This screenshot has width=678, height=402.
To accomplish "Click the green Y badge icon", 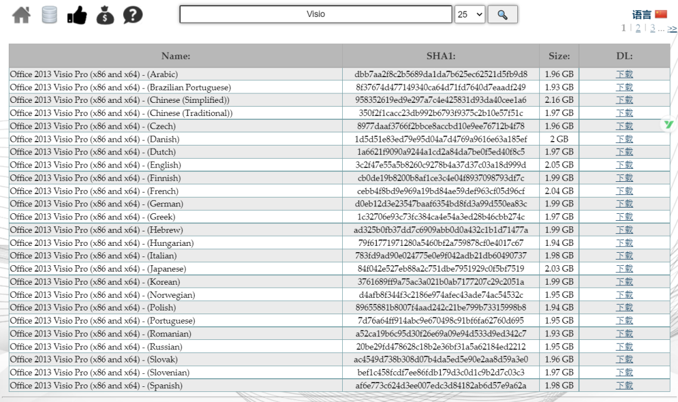I will [669, 125].
